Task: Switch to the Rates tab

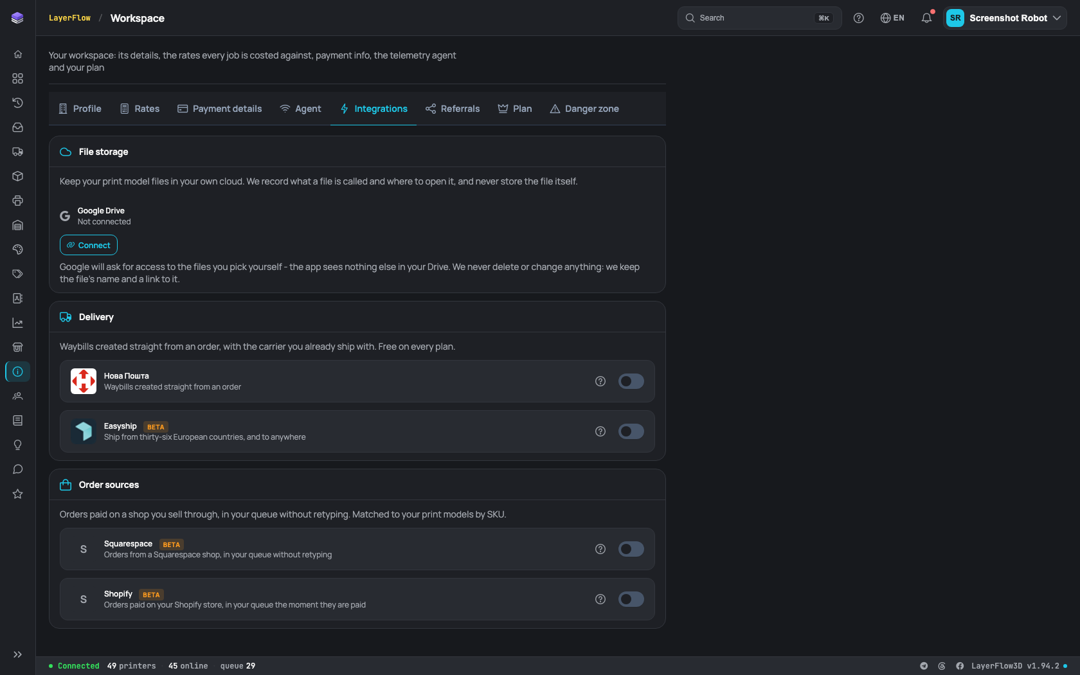Action: click(140, 109)
